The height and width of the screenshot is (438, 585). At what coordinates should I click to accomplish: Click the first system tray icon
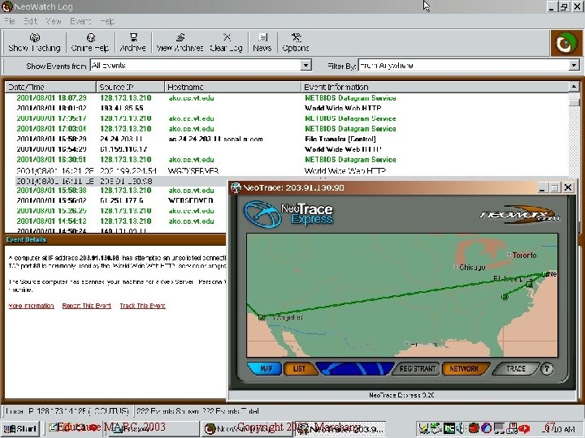[423, 429]
